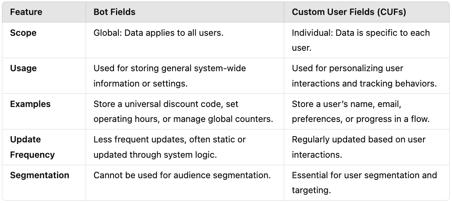Click the Scope row label
The height and width of the screenshot is (203, 452).
click(23, 33)
